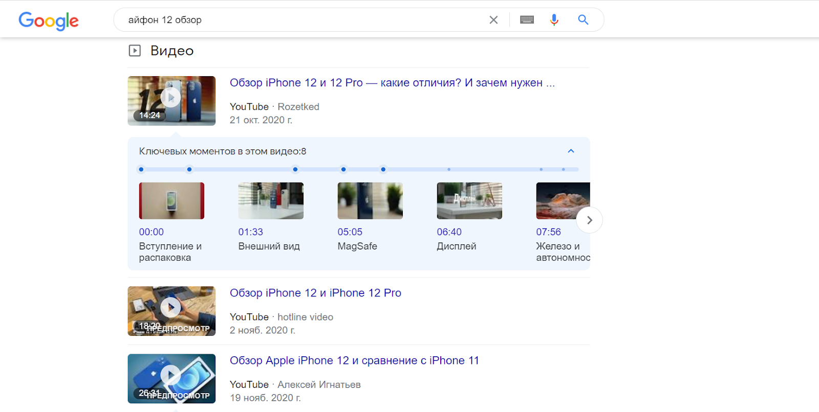Click label Железо и автономность
The image size is (819, 412).
pyautogui.click(x=563, y=252)
